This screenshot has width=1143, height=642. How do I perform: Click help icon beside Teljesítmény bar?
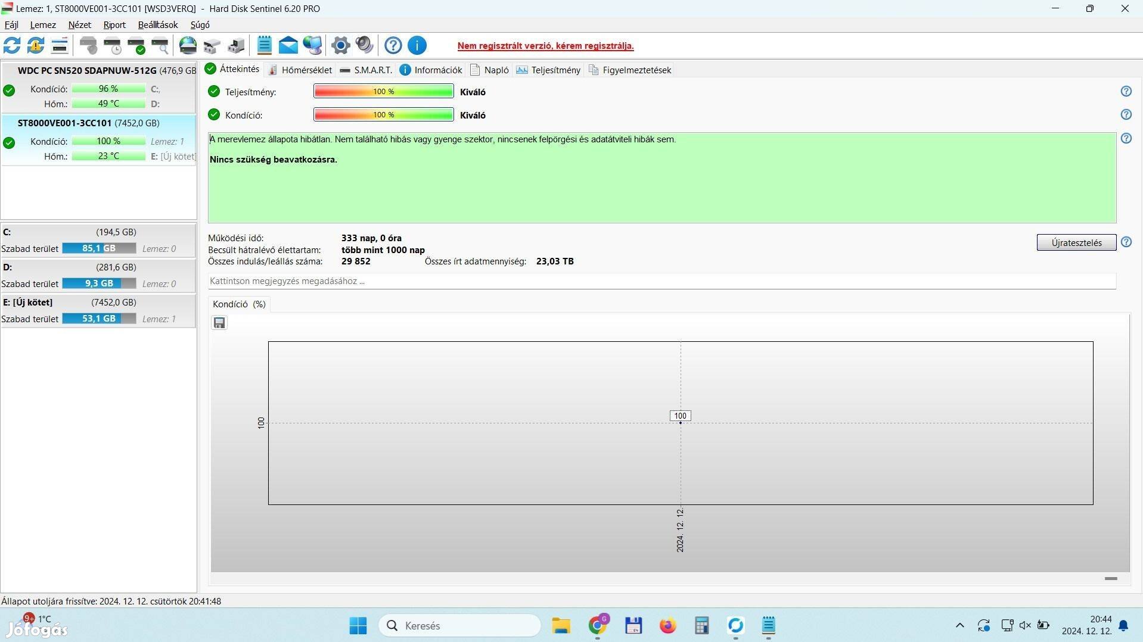(1126, 91)
